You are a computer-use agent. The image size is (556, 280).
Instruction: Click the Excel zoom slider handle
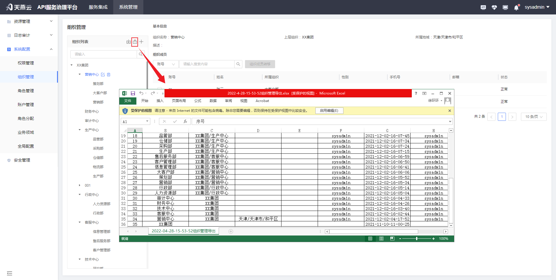coord(417,239)
